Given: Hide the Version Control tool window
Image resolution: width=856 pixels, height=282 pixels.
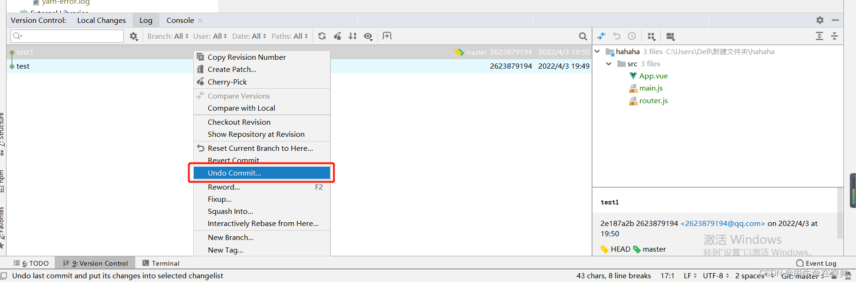Looking at the screenshot, I should pyautogui.click(x=835, y=20).
